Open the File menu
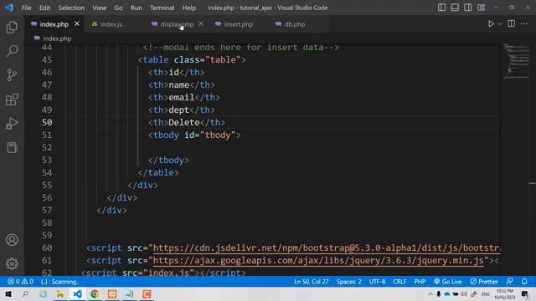Viewport: 536px width, 301px height. pos(26,8)
